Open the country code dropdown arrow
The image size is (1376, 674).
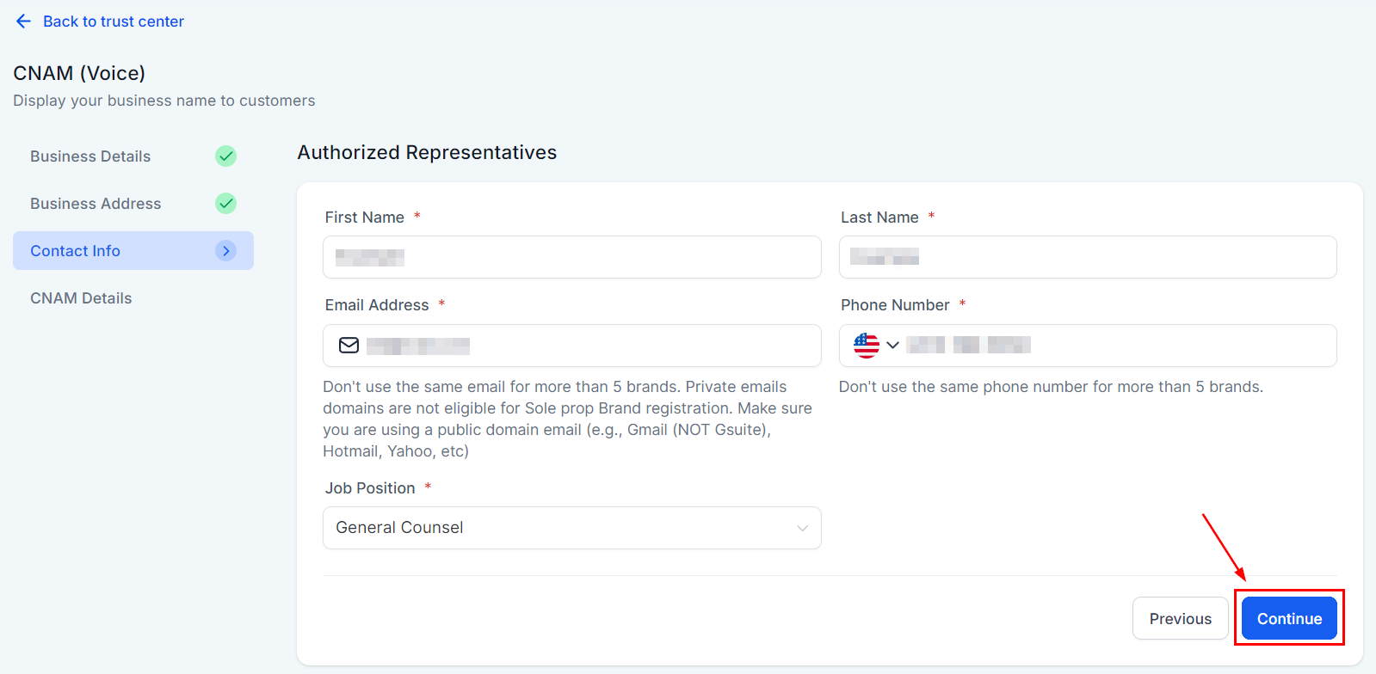892,346
